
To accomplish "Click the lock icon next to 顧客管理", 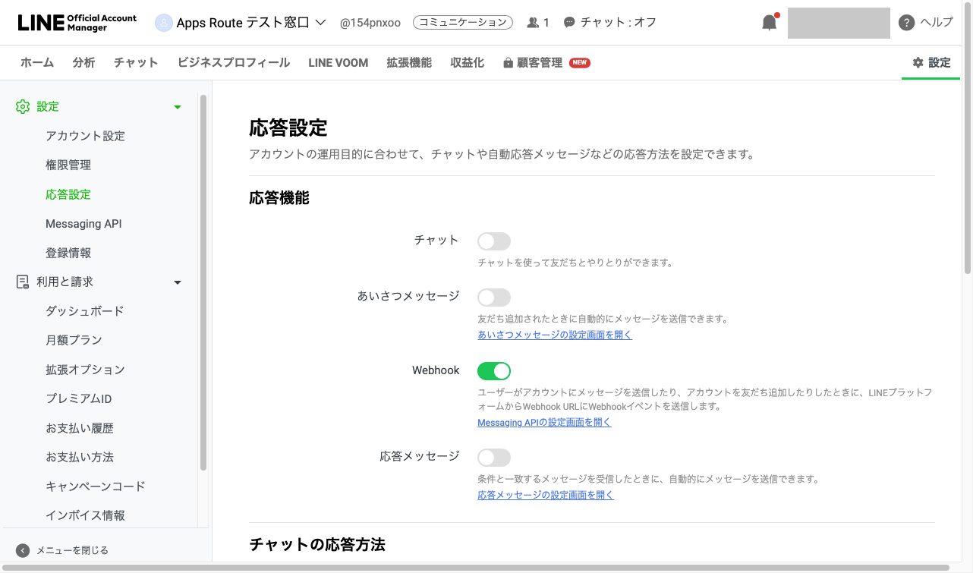I will tap(508, 63).
